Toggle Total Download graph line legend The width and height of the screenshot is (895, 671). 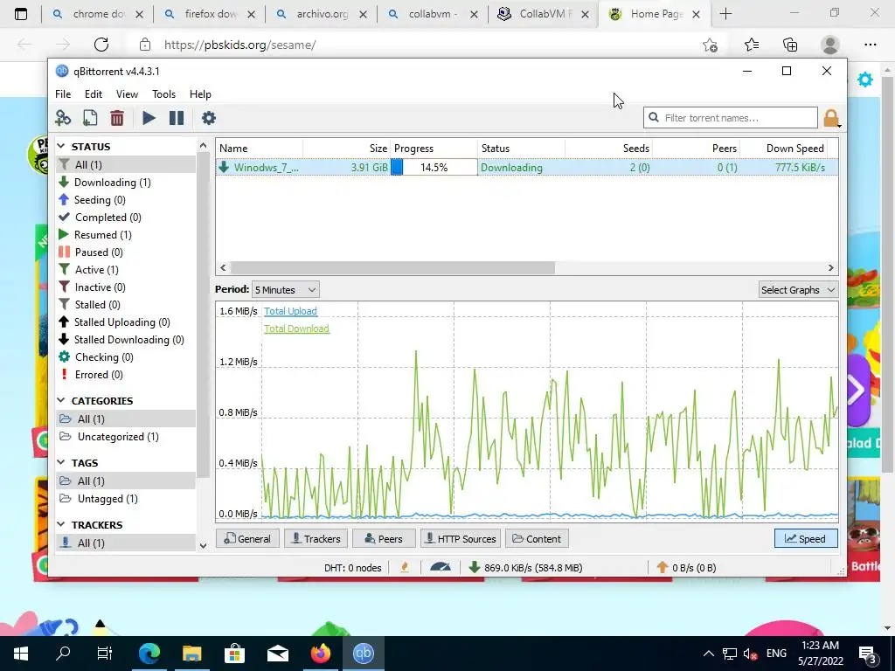296,329
